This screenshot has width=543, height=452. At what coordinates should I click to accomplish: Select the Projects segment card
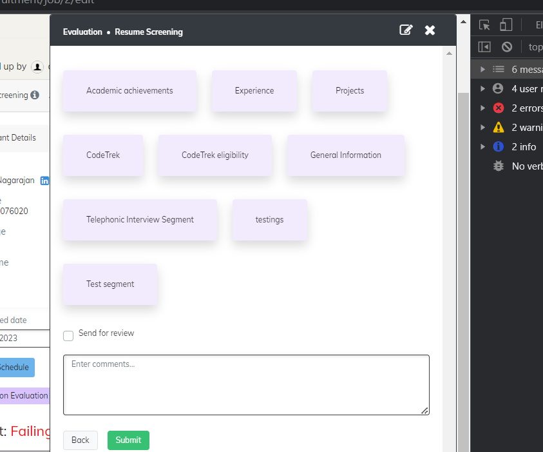click(x=349, y=91)
